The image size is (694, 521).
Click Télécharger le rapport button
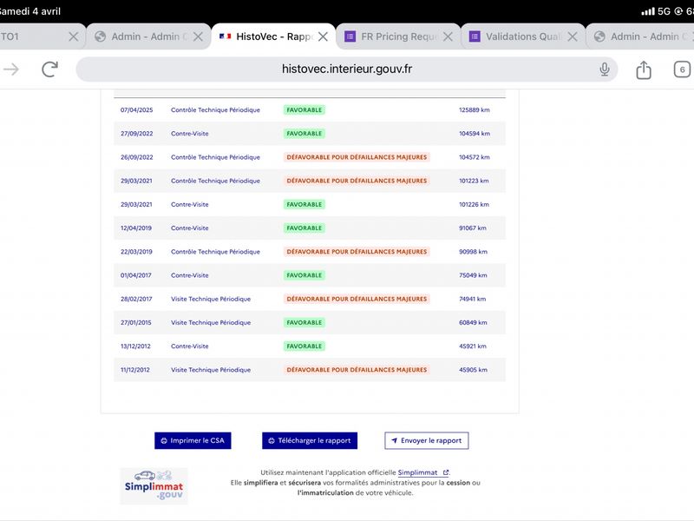click(310, 440)
